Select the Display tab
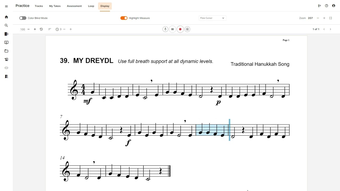Screen dimensions: 340x191 [x=105, y=6]
